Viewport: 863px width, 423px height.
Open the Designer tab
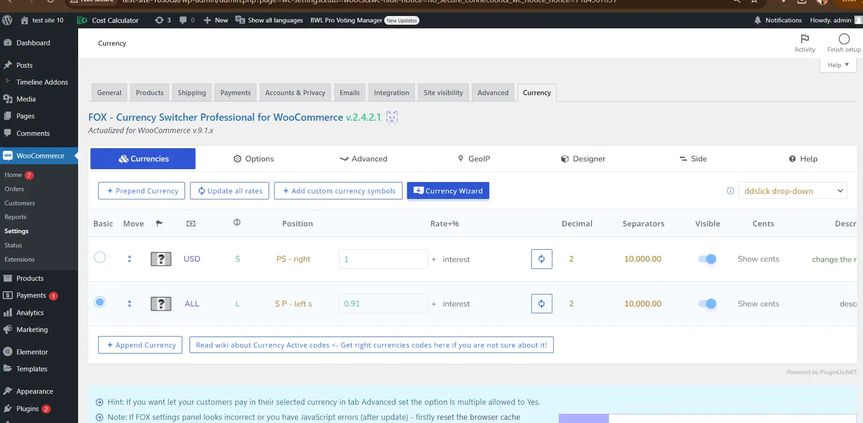pos(583,159)
